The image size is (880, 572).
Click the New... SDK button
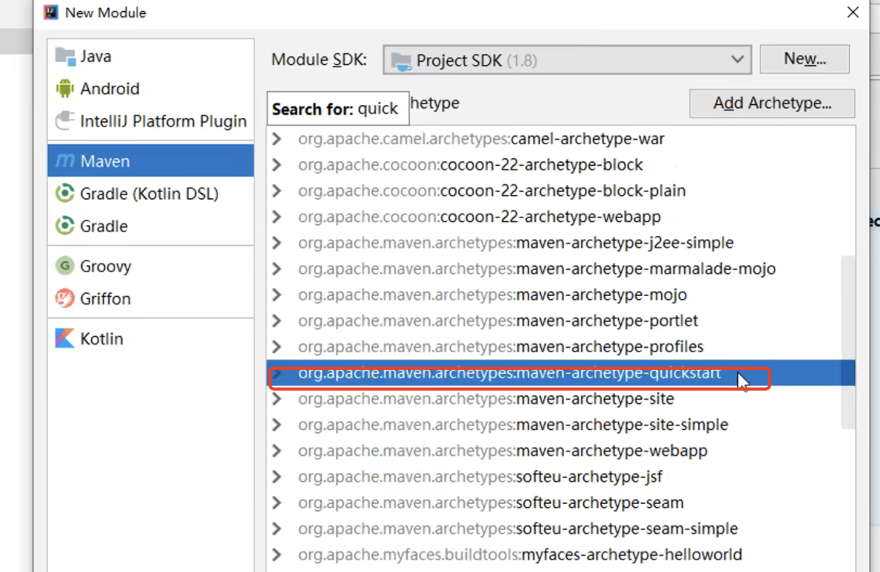[804, 60]
